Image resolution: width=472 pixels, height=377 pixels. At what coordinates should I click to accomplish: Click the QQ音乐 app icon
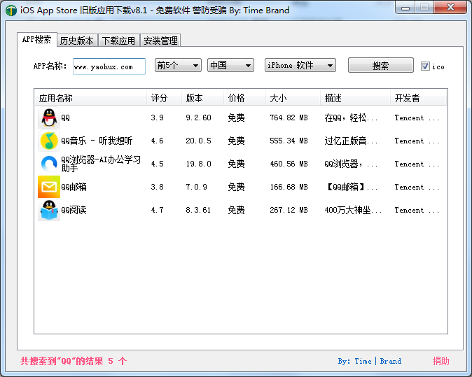[48, 141]
